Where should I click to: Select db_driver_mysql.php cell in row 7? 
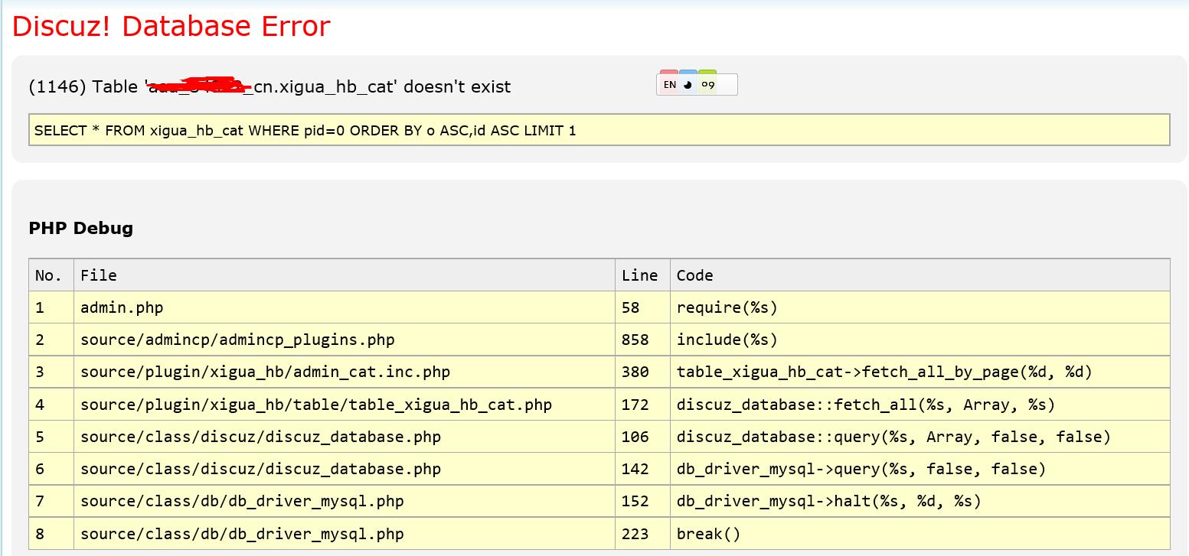click(345, 501)
